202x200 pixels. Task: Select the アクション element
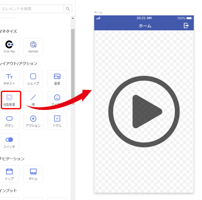[33, 121]
